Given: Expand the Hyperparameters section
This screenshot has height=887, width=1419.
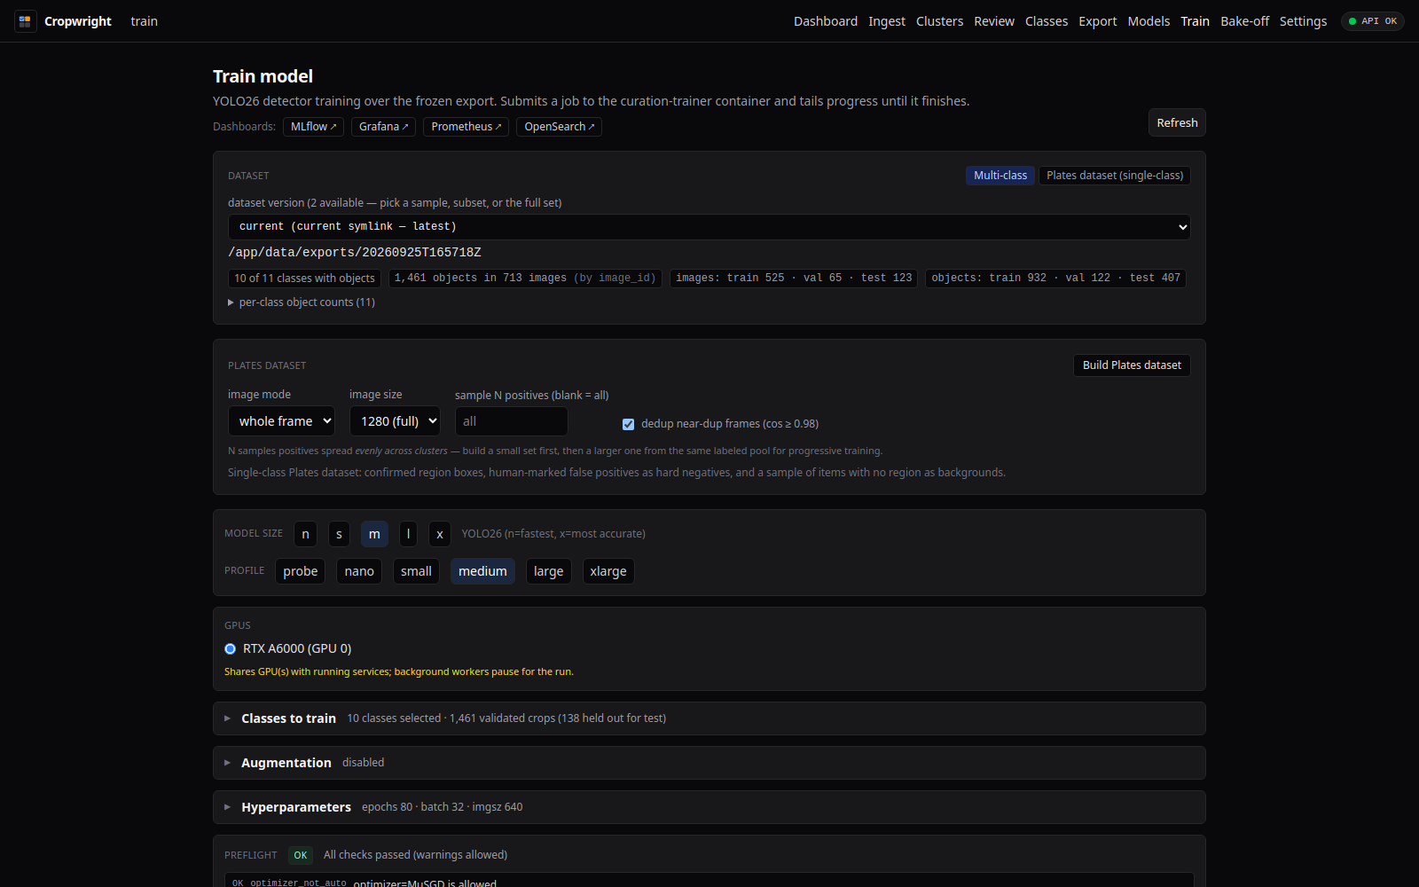Looking at the screenshot, I should [709, 807].
